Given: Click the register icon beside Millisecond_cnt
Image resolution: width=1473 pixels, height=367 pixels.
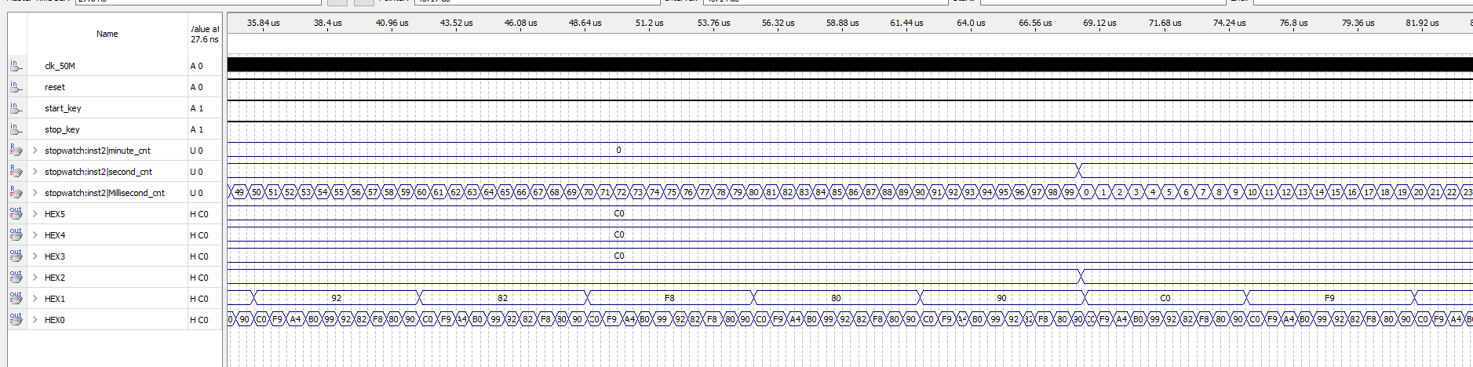Looking at the screenshot, I should [x=16, y=192].
